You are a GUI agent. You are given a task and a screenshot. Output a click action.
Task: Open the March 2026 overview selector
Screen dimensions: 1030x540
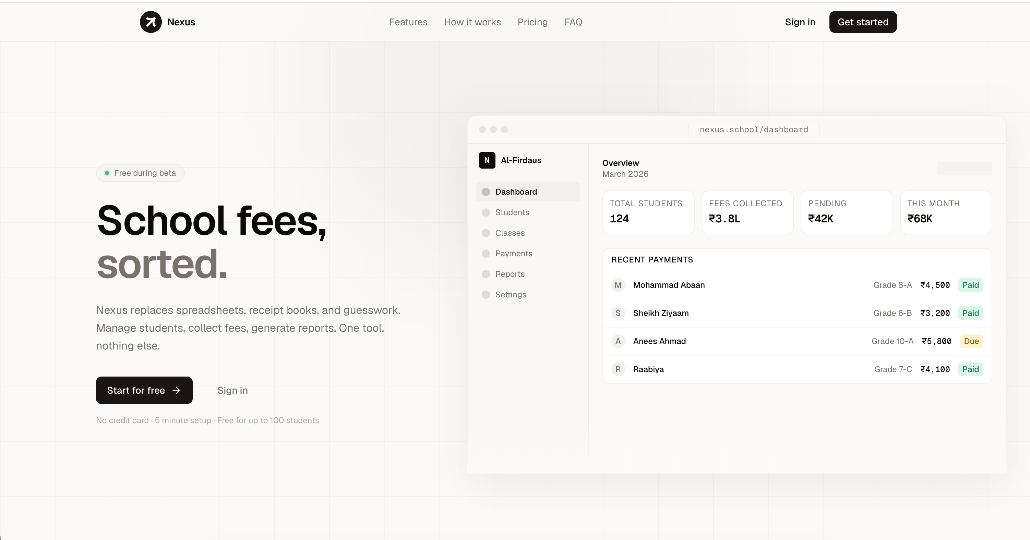[x=625, y=174]
